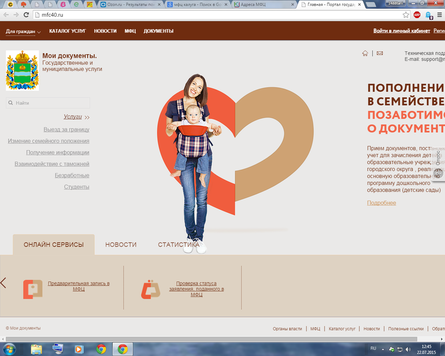Switch to the 'СТАТИСТИКА' tab

pos(179,245)
